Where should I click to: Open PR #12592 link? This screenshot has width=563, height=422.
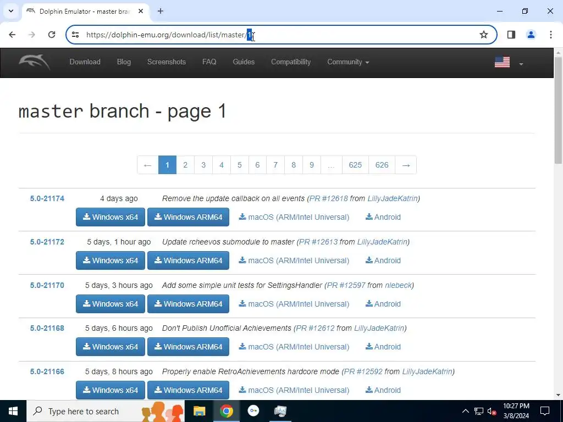click(363, 371)
